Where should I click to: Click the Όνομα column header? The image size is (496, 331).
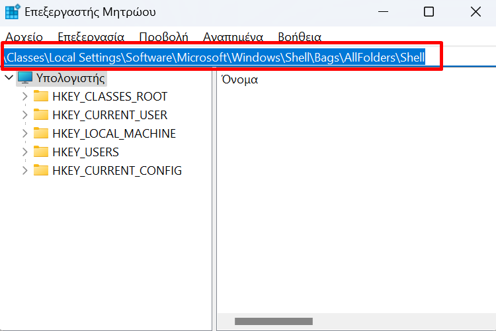[x=240, y=79]
